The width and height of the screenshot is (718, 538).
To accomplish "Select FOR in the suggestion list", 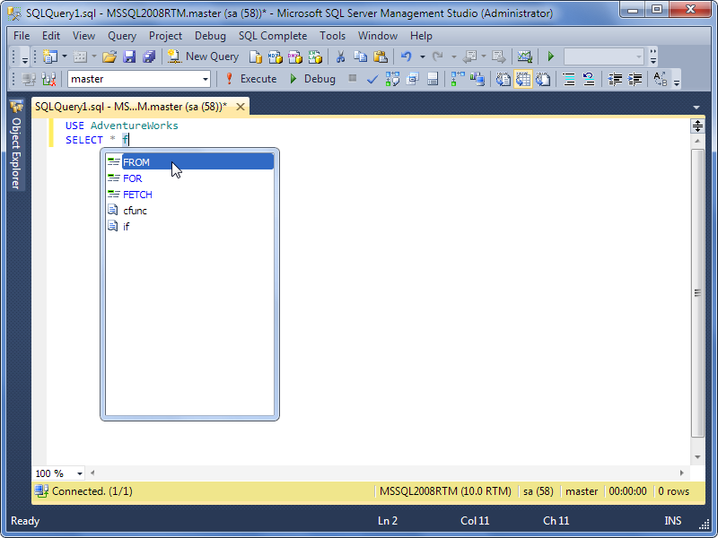I will pyautogui.click(x=189, y=178).
